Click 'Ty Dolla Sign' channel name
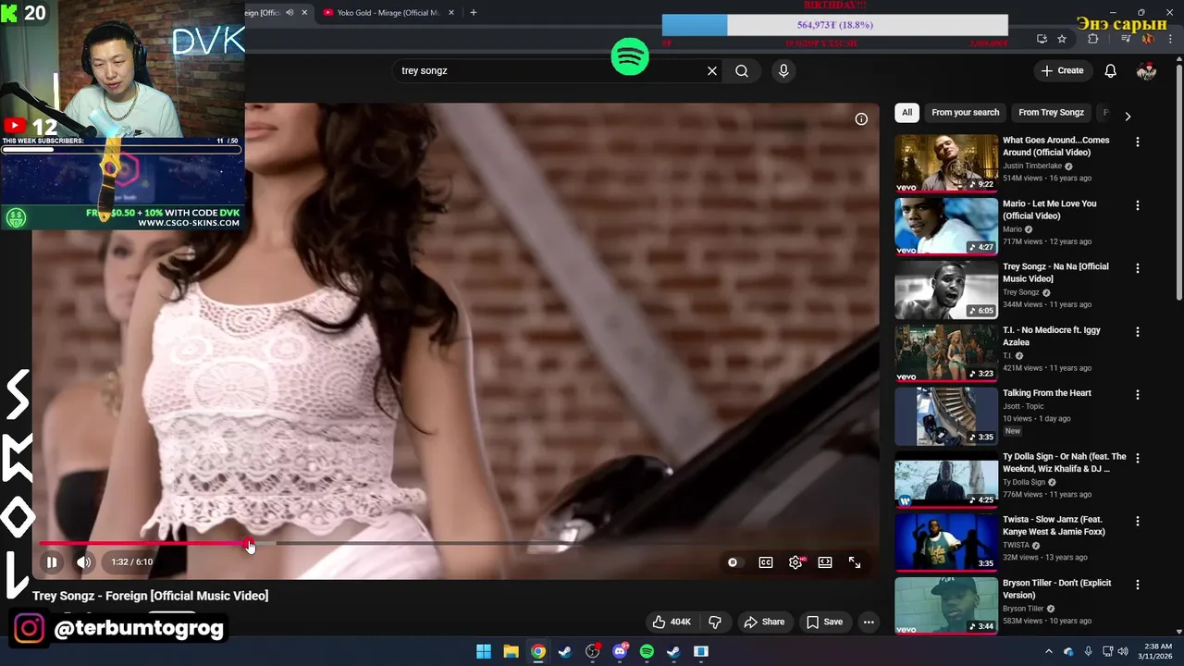Image resolution: width=1184 pixels, height=666 pixels. (x=1024, y=482)
